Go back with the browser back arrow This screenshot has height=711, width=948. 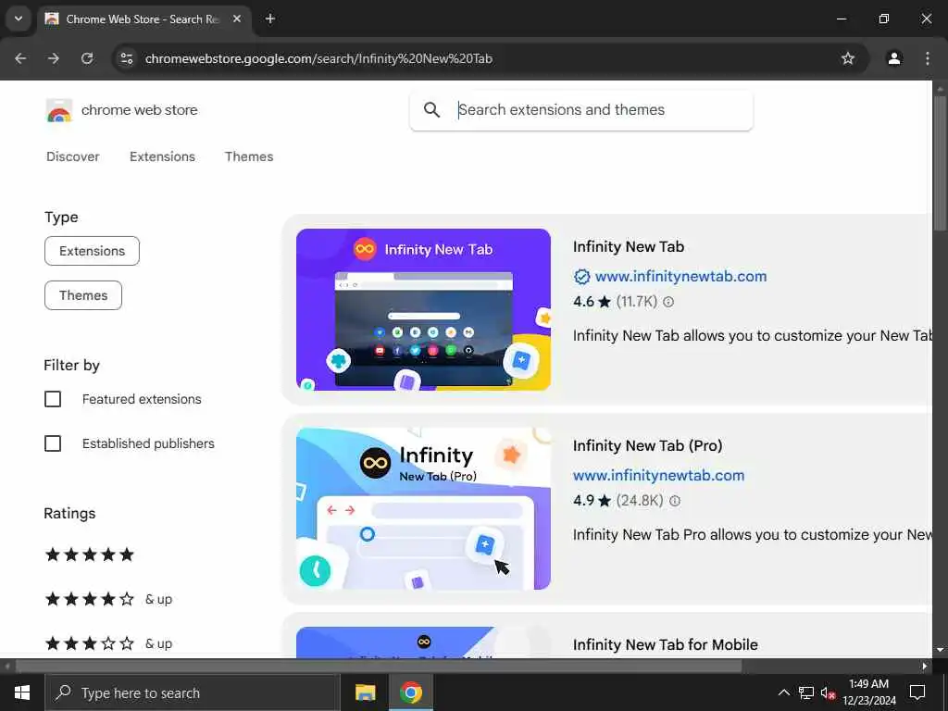(x=20, y=58)
